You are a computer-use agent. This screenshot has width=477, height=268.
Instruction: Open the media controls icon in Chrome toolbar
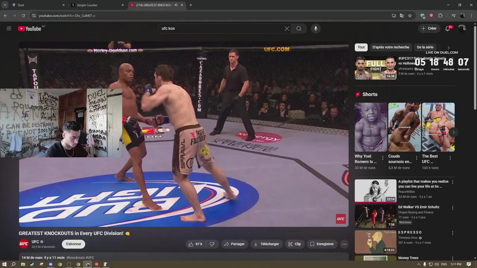[454, 16]
